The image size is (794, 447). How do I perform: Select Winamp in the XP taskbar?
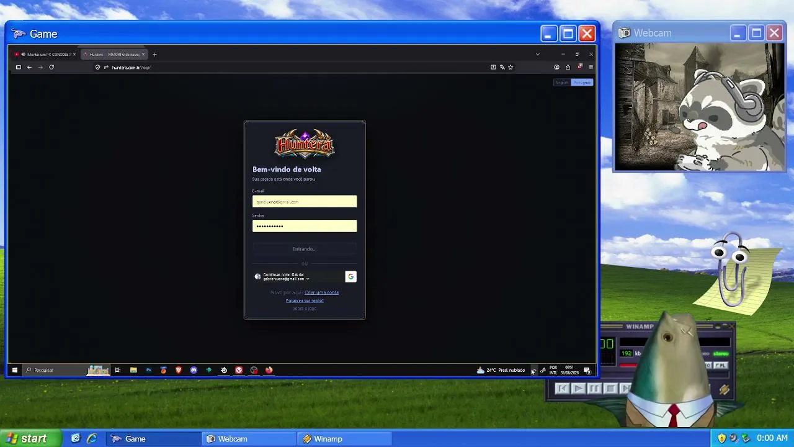click(x=344, y=438)
